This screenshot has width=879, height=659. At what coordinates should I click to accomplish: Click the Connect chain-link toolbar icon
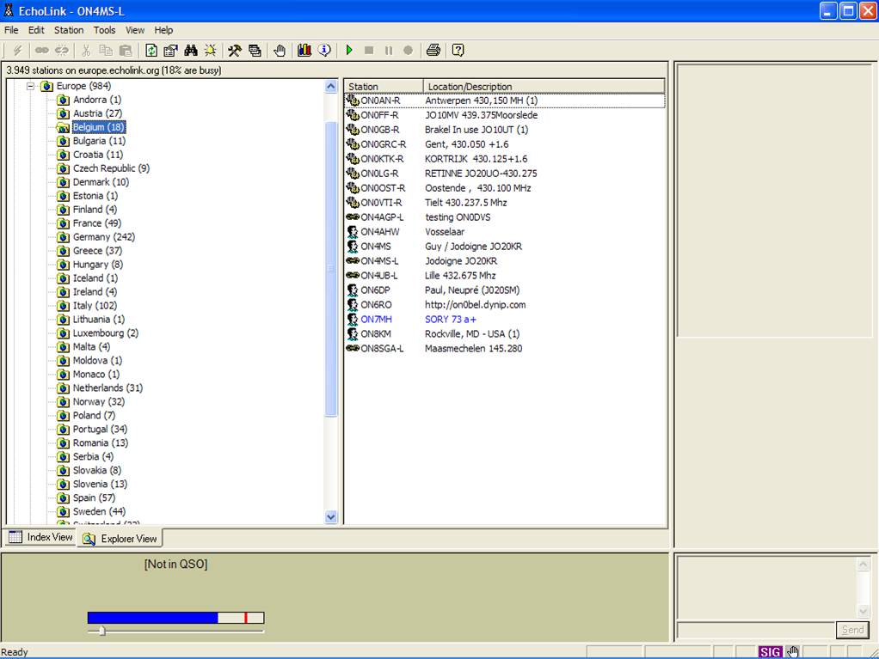41,51
